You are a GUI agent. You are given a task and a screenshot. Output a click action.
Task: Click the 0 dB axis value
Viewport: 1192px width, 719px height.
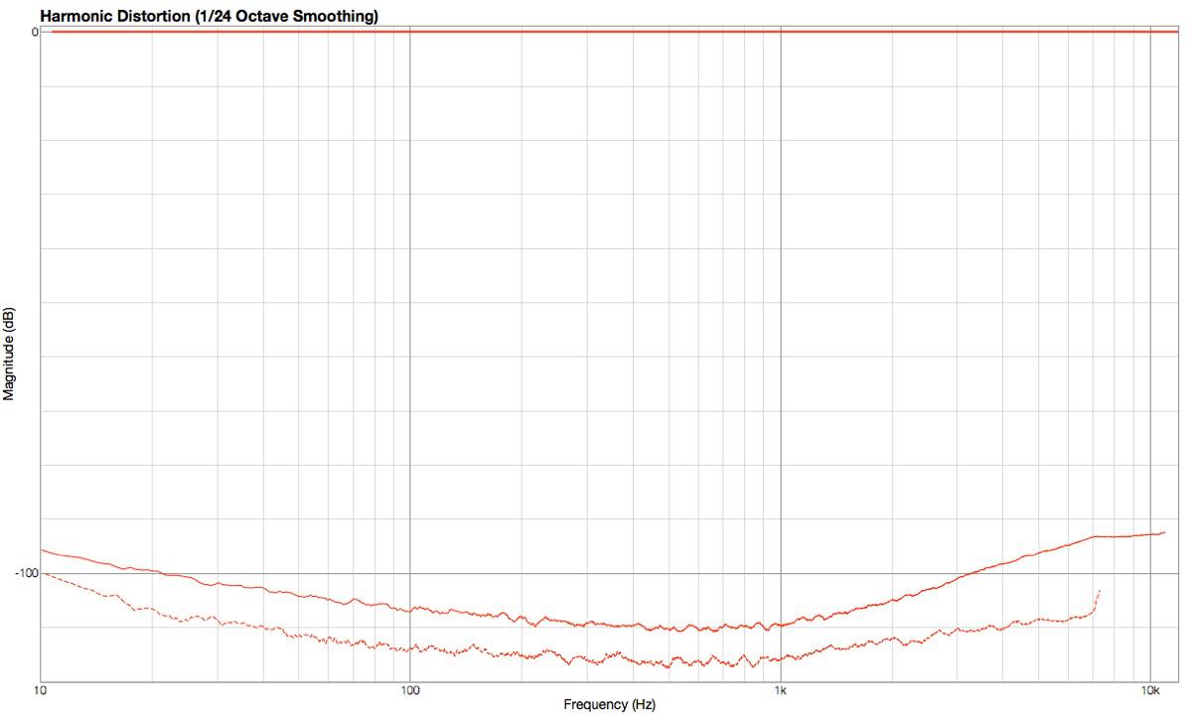click(34, 32)
